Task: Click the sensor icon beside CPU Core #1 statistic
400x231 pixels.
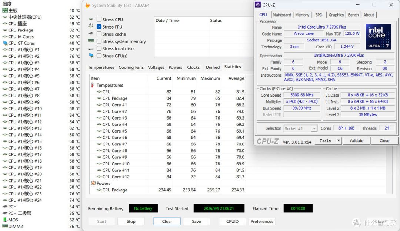Action: [99, 105]
